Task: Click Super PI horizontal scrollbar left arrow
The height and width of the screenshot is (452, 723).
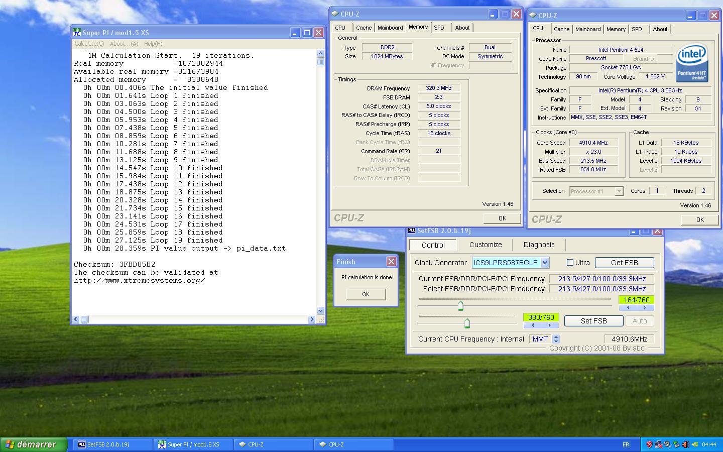Action: (76, 319)
